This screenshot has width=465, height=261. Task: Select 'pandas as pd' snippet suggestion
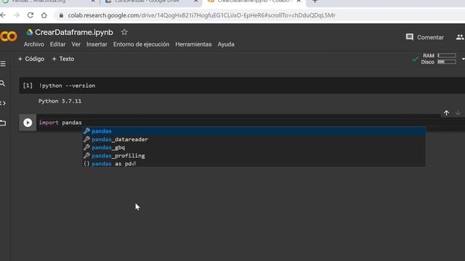pyautogui.click(x=254, y=164)
